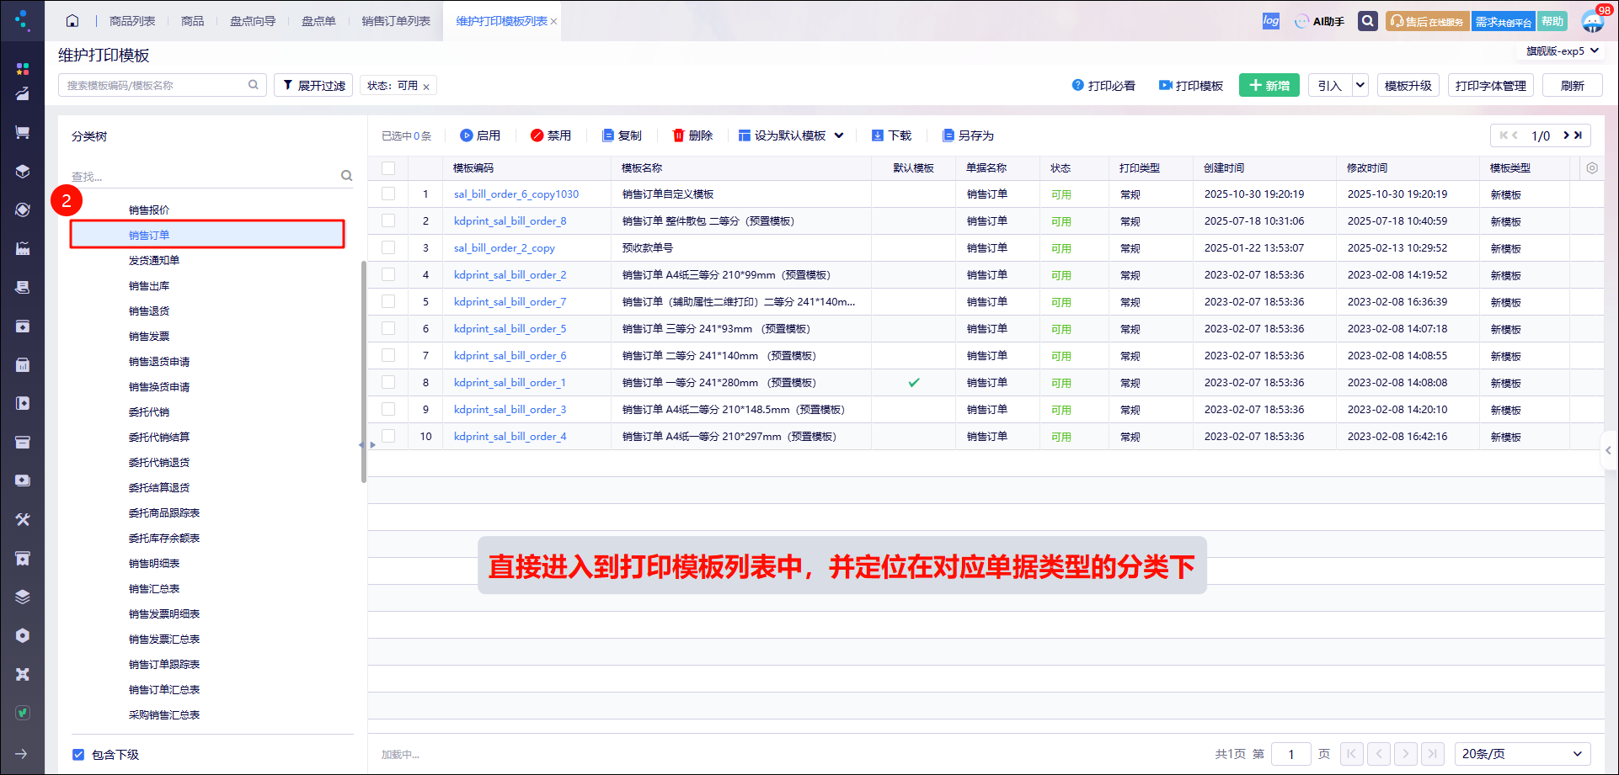Image resolution: width=1619 pixels, height=775 pixels.
Task: Remove the 状态: 可用 filter tag
Action: point(426,87)
